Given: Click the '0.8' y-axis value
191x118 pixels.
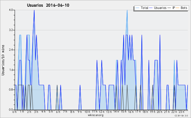Looking at the screenshot, I should point(11,90).
